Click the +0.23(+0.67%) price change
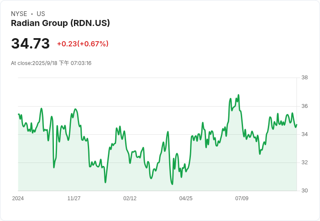The width and height of the screenshot is (320, 221). [83, 44]
